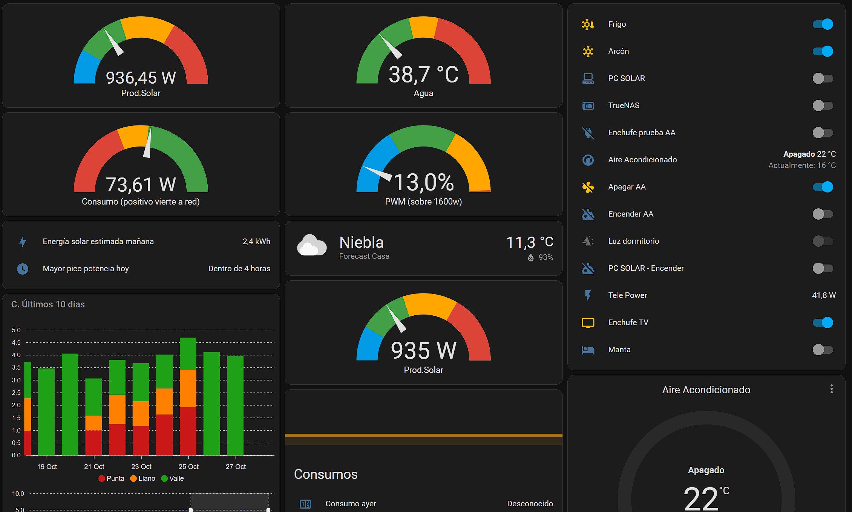Turn off the Frigo switch
The height and width of the screenshot is (512, 852).
[x=823, y=24]
